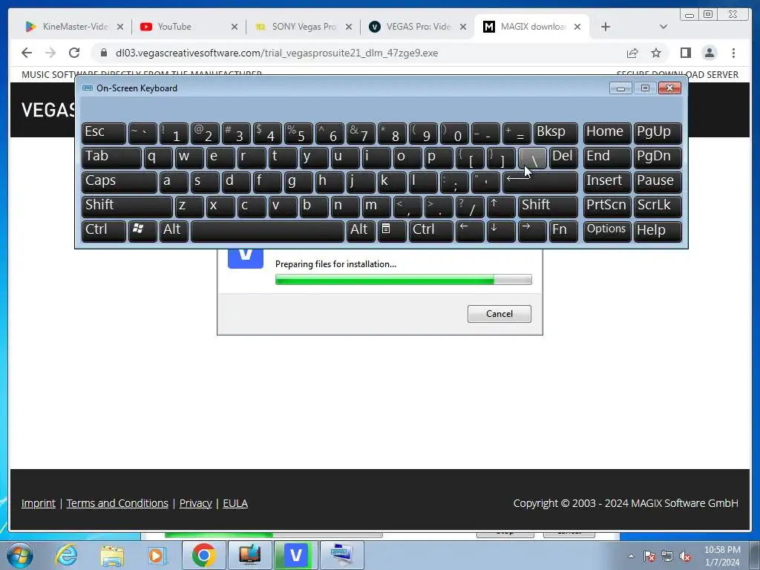Launch Internet Explorer from taskbar
This screenshot has height=570, width=760.
click(x=66, y=555)
